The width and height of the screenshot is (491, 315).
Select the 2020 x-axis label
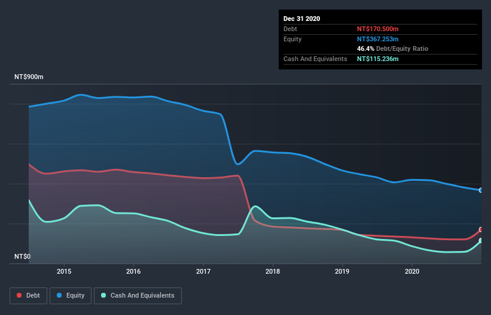click(x=412, y=271)
